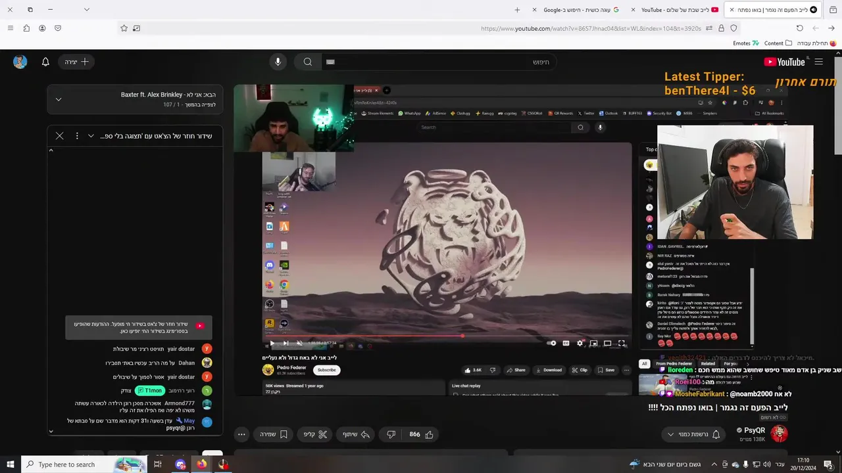Viewport: 842px width, 473px height.
Task: Open Dahan chat user avatar
Action: click(x=207, y=363)
